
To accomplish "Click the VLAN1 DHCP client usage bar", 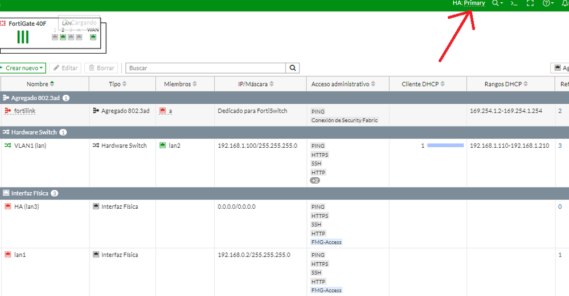I will [x=445, y=145].
